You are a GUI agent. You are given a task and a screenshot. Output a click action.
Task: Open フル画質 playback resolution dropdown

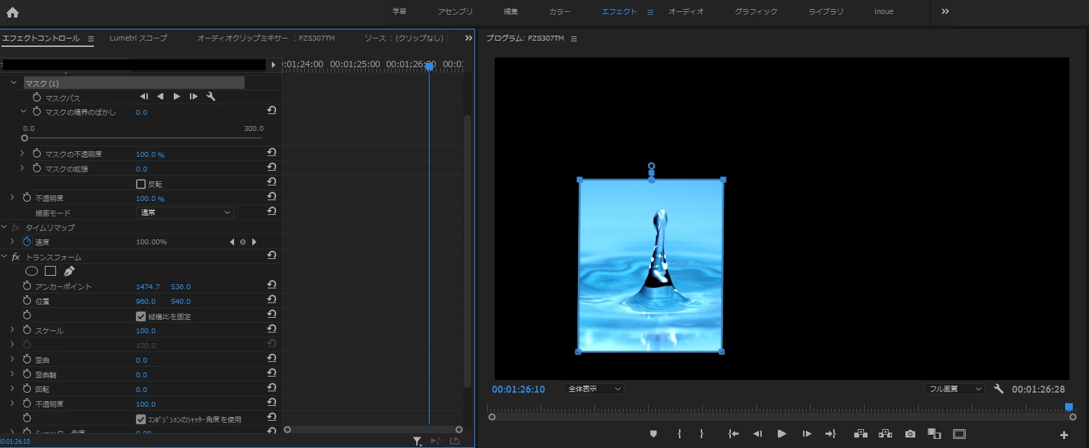click(954, 388)
